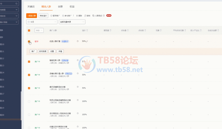Click the sidebar vertical scrollbar
This screenshot has width=222, height=129.
click(x=21, y=106)
